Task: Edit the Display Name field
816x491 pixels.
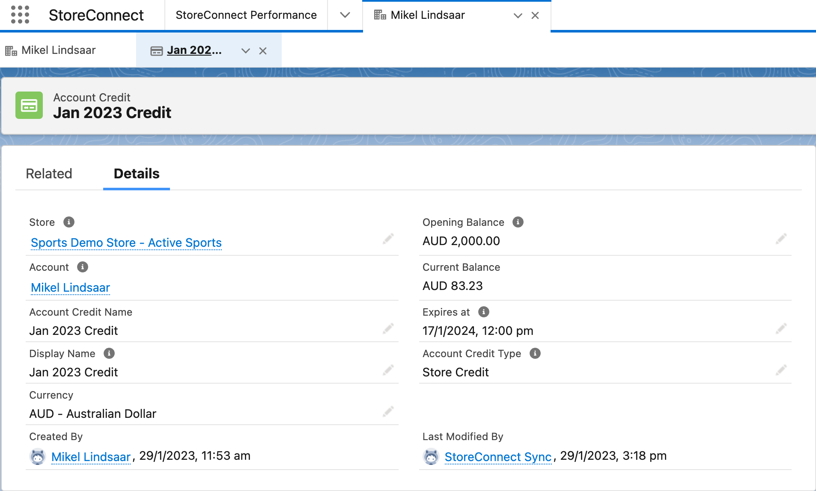Action: coord(388,370)
